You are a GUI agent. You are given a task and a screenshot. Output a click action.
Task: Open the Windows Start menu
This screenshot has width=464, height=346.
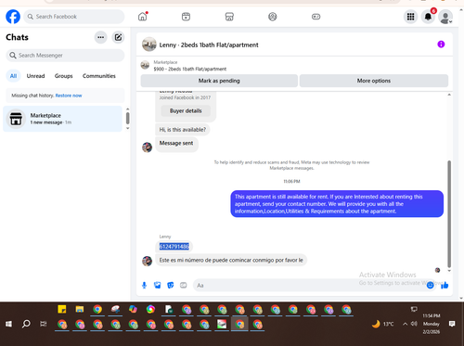8,324
